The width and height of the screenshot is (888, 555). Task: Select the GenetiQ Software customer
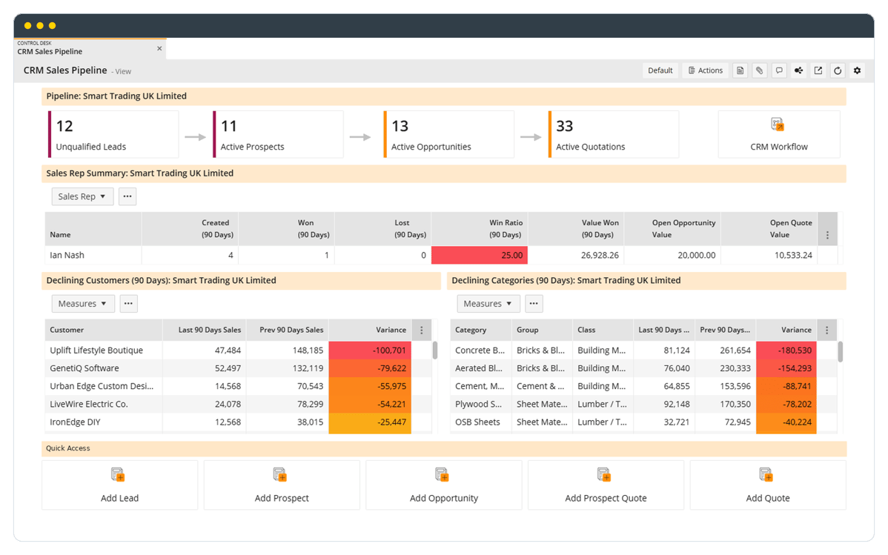tap(85, 369)
